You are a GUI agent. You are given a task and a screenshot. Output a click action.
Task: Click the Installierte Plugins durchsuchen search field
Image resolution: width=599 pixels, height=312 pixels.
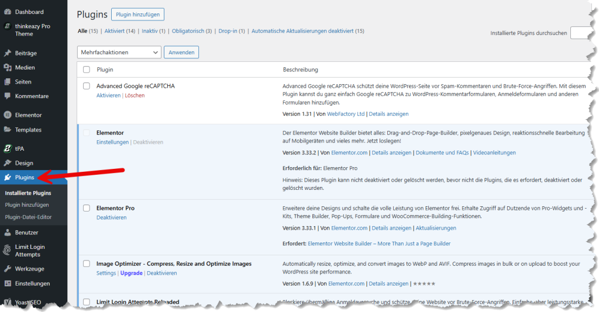(x=581, y=33)
